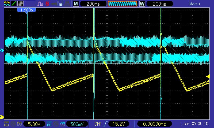Toggle the CH1 yellow bandwidth limit icon
Screen dimensions: 214x128
pos(19,124)
